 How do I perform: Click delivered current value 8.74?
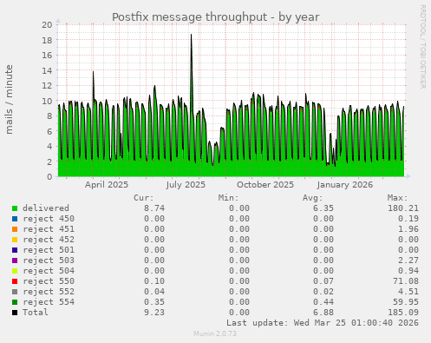154,208
